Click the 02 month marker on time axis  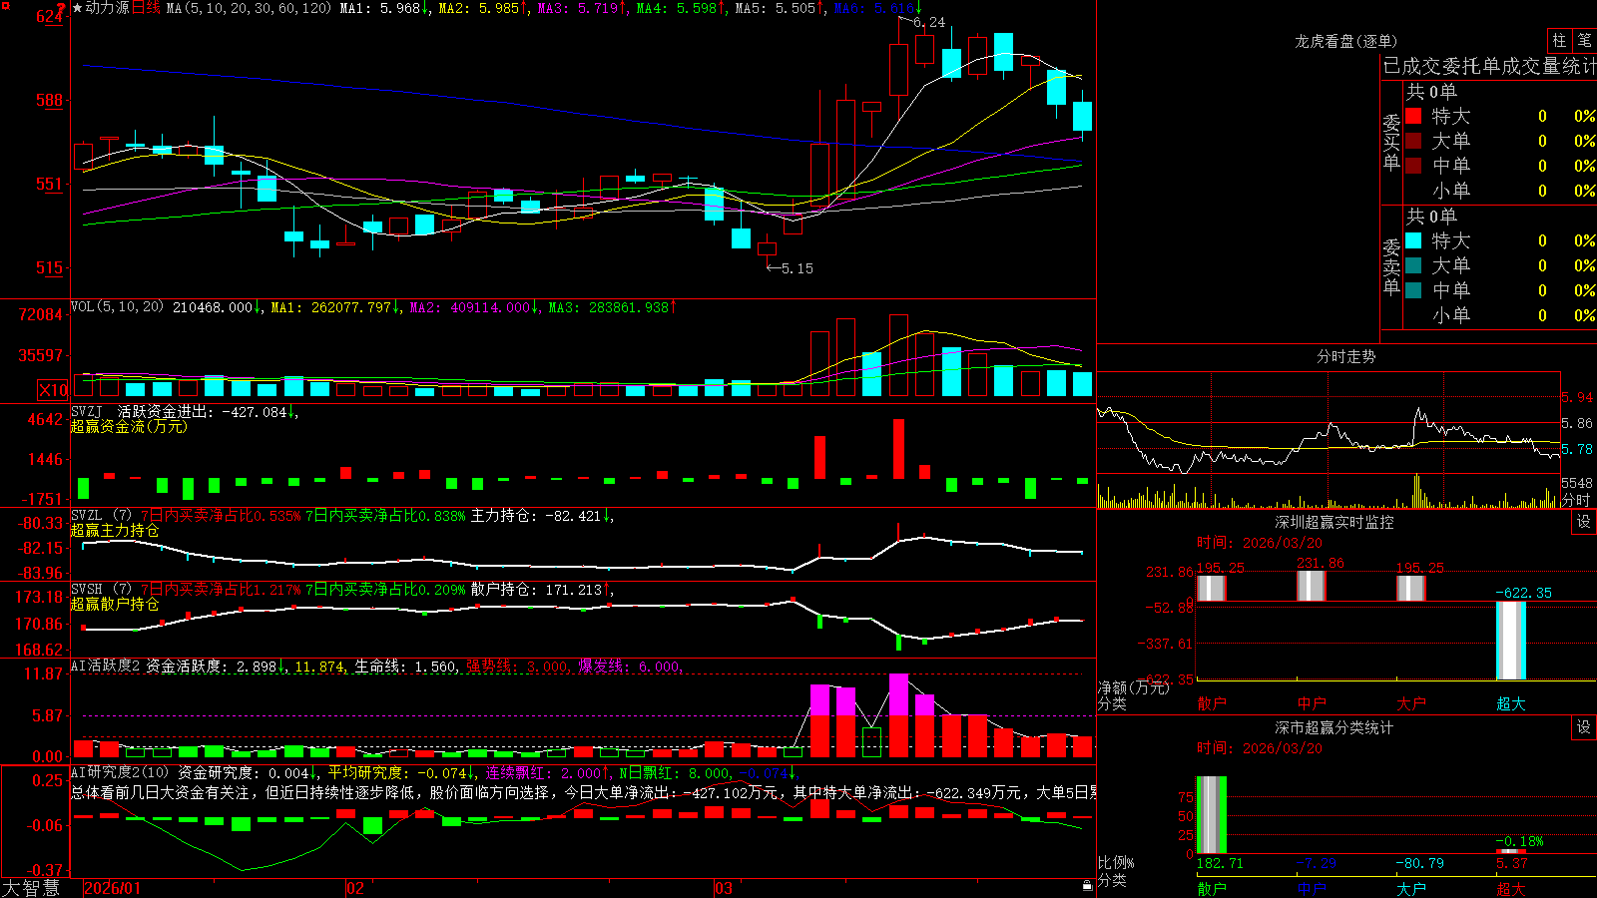pyautogui.click(x=355, y=888)
